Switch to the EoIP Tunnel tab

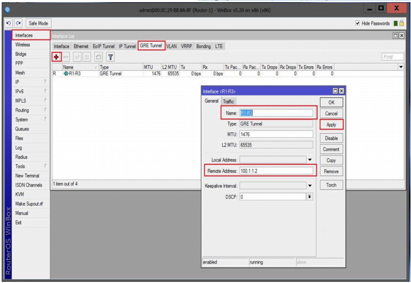pos(104,47)
